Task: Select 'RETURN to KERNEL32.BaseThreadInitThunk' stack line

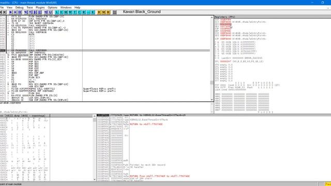Action: click(157, 115)
